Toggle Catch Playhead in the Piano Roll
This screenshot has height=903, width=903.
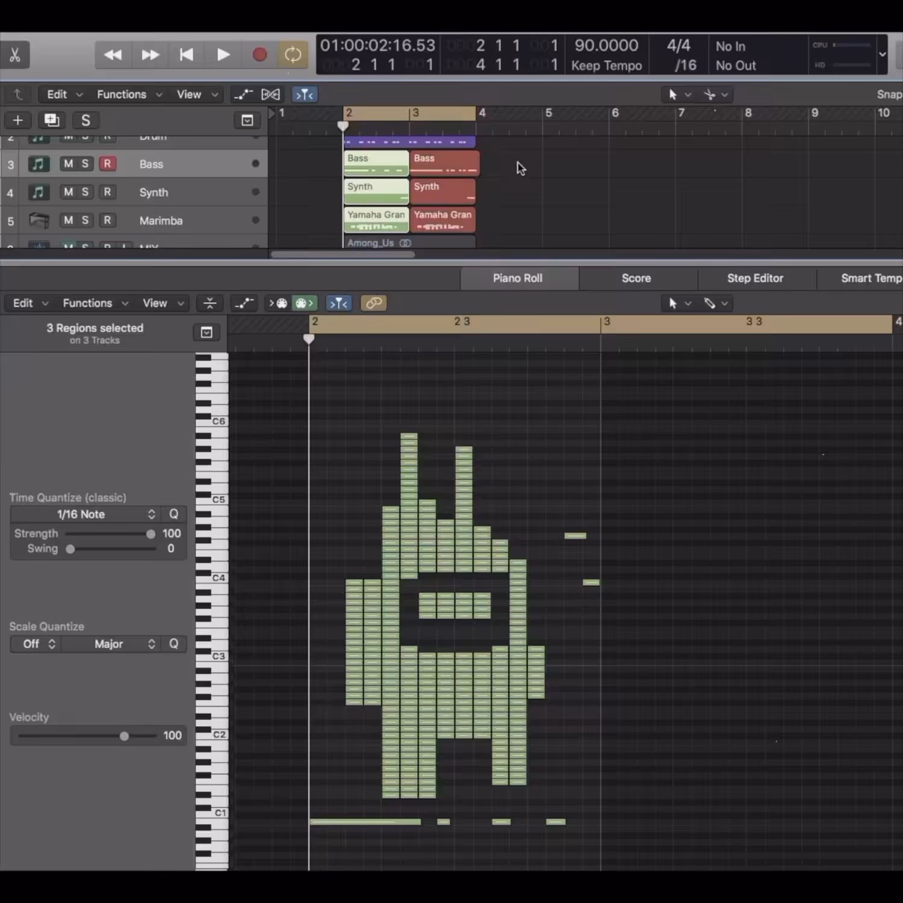[339, 303]
